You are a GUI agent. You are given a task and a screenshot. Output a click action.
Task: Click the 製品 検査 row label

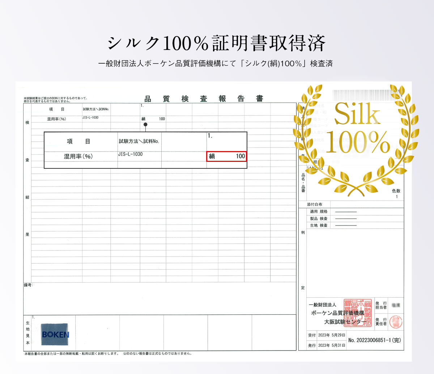coord(319,219)
